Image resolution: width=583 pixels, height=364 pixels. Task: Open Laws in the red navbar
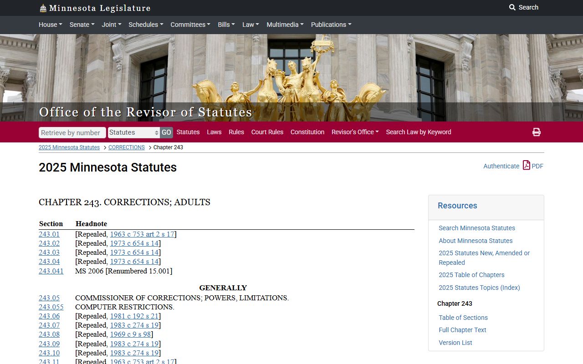[x=214, y=132]
